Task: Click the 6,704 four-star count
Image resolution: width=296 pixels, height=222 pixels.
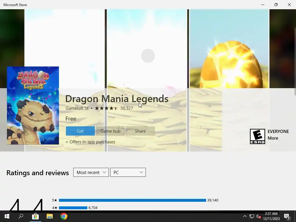Action: [93, 208]
